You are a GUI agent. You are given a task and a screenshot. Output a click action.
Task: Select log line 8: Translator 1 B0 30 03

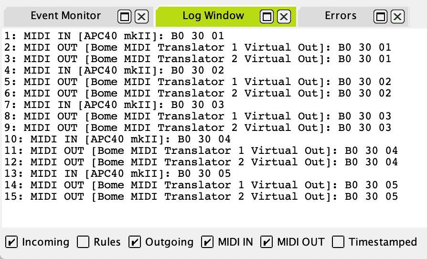pyautogui.click(x=198, y=116)
